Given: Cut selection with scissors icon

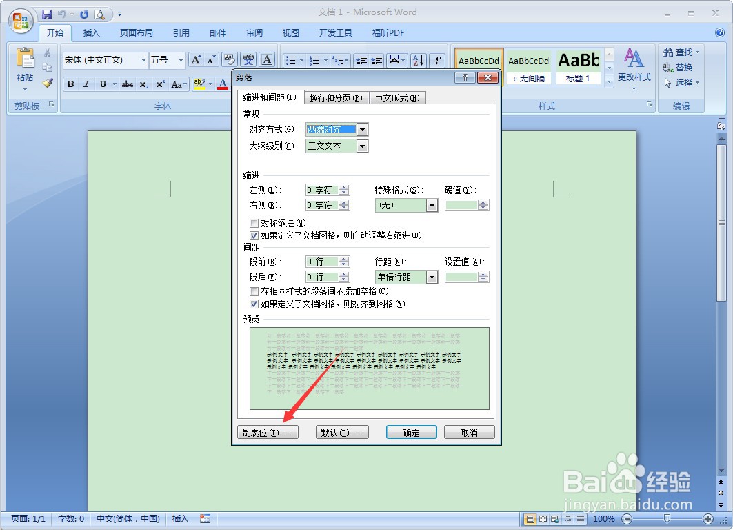Looking at the screenshot, I should pos(47,52).
